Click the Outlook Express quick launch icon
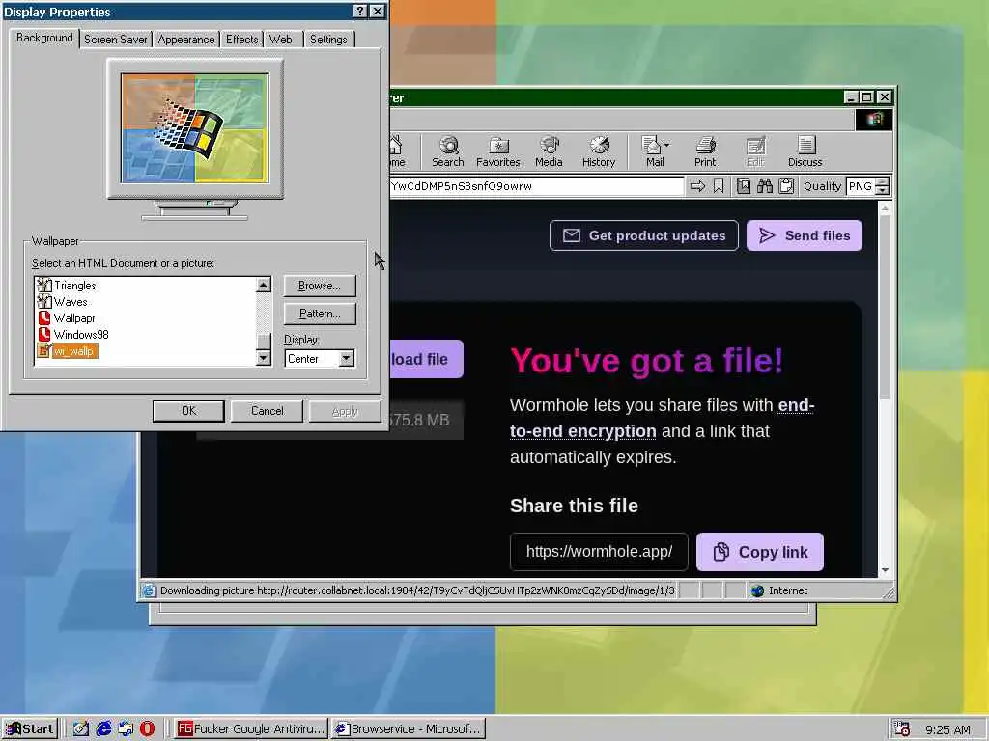 (x=126, y=729)
